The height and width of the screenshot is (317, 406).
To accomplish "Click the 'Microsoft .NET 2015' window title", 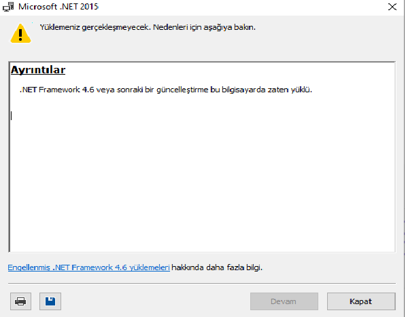I will [58, 7].
